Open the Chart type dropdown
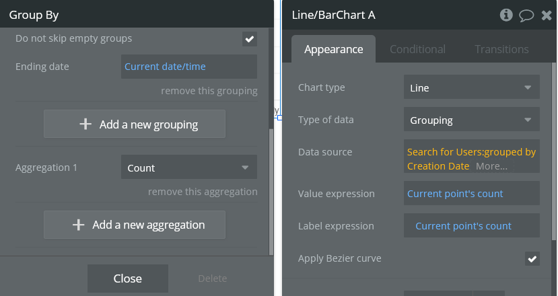 coord(471,87)
